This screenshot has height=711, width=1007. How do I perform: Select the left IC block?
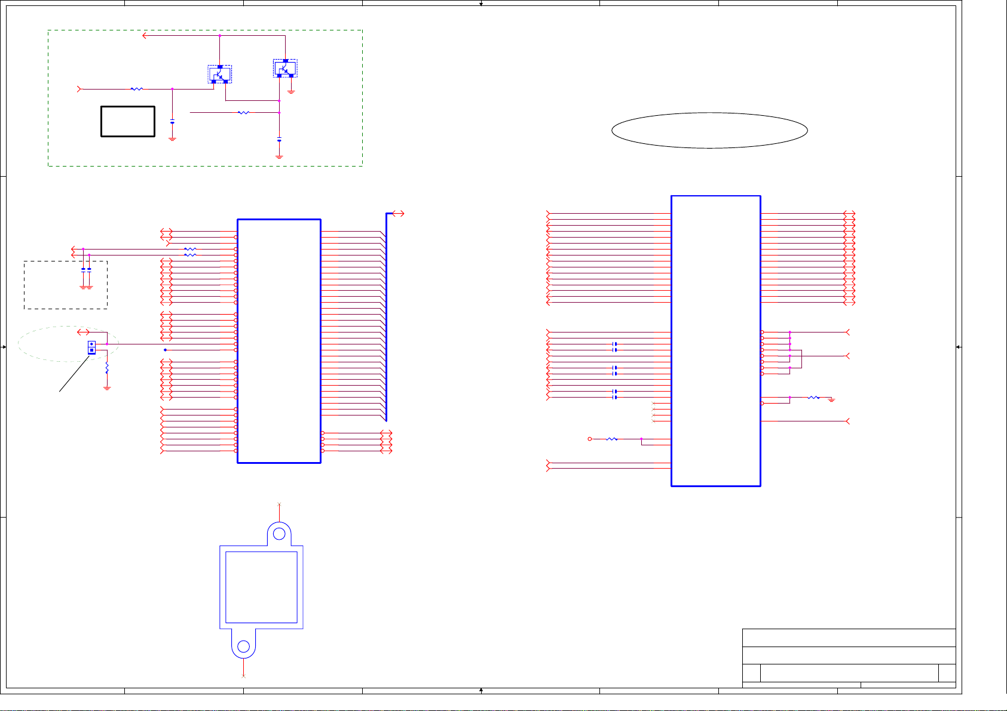click(x=279, y=341)
